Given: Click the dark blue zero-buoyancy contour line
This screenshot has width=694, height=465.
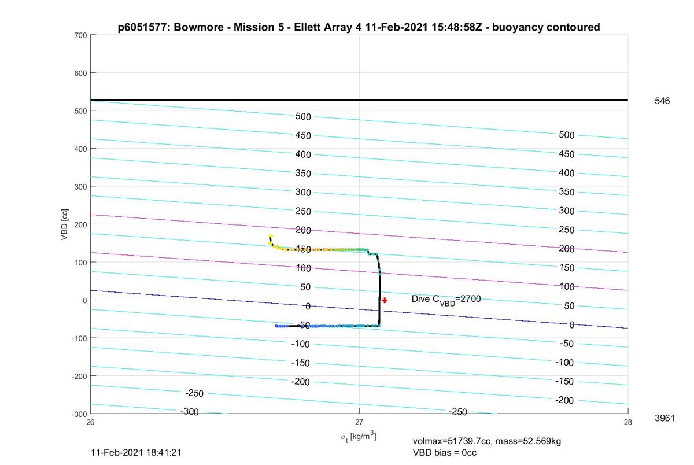Looking at the screenshot, I should point(359,309).
